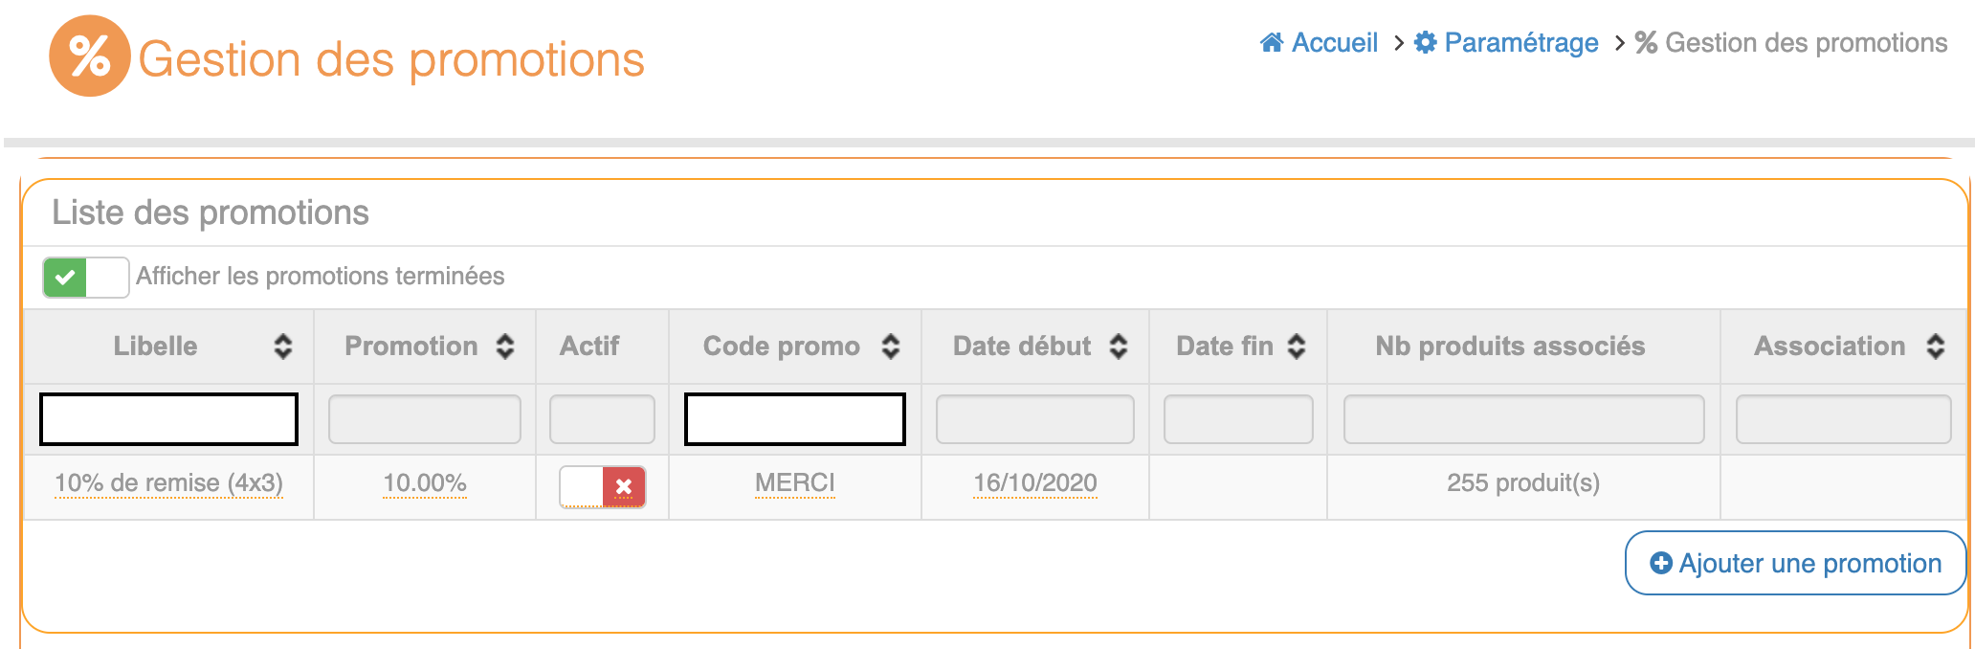Click the MERCI promo code value

794,483
